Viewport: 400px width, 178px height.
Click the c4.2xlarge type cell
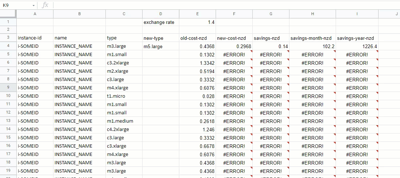(124, 130)
